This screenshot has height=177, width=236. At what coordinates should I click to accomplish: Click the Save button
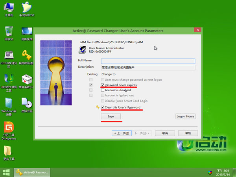click(x=111, y=116)
